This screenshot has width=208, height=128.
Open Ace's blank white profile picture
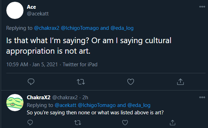(15, 11)
